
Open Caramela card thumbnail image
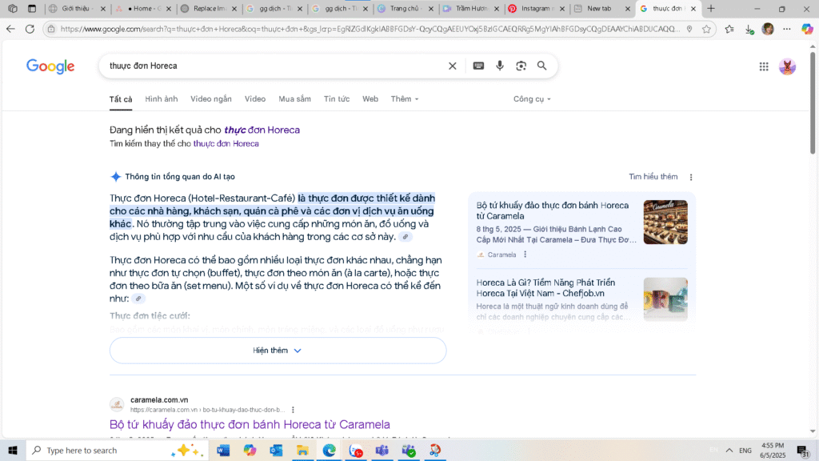(665, 222)
